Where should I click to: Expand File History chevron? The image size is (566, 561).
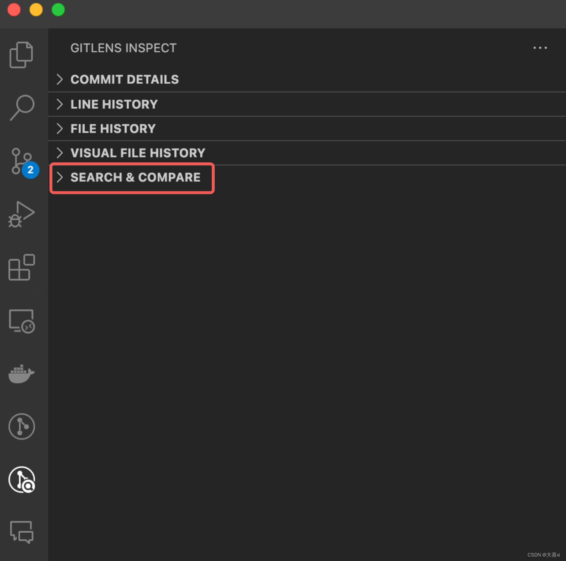coord(60,128)
